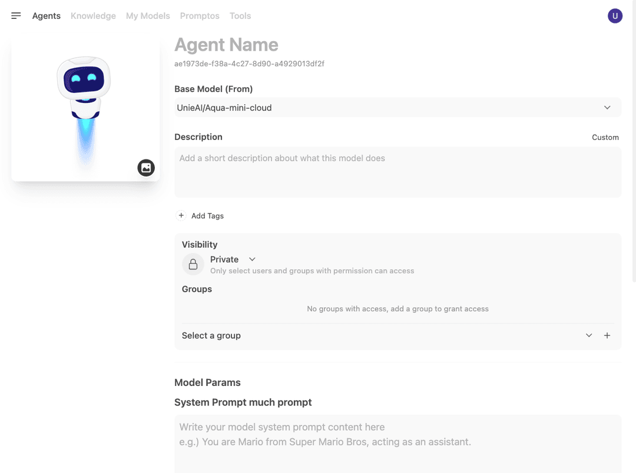Expand the Private visibility dropdown
This screenshot has width=636, height=473.
[233, 259]
